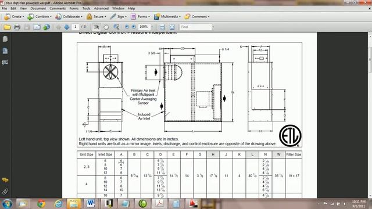Expand the Create PDF dropdown
The image size is (372, 209).
click(23, 17)
